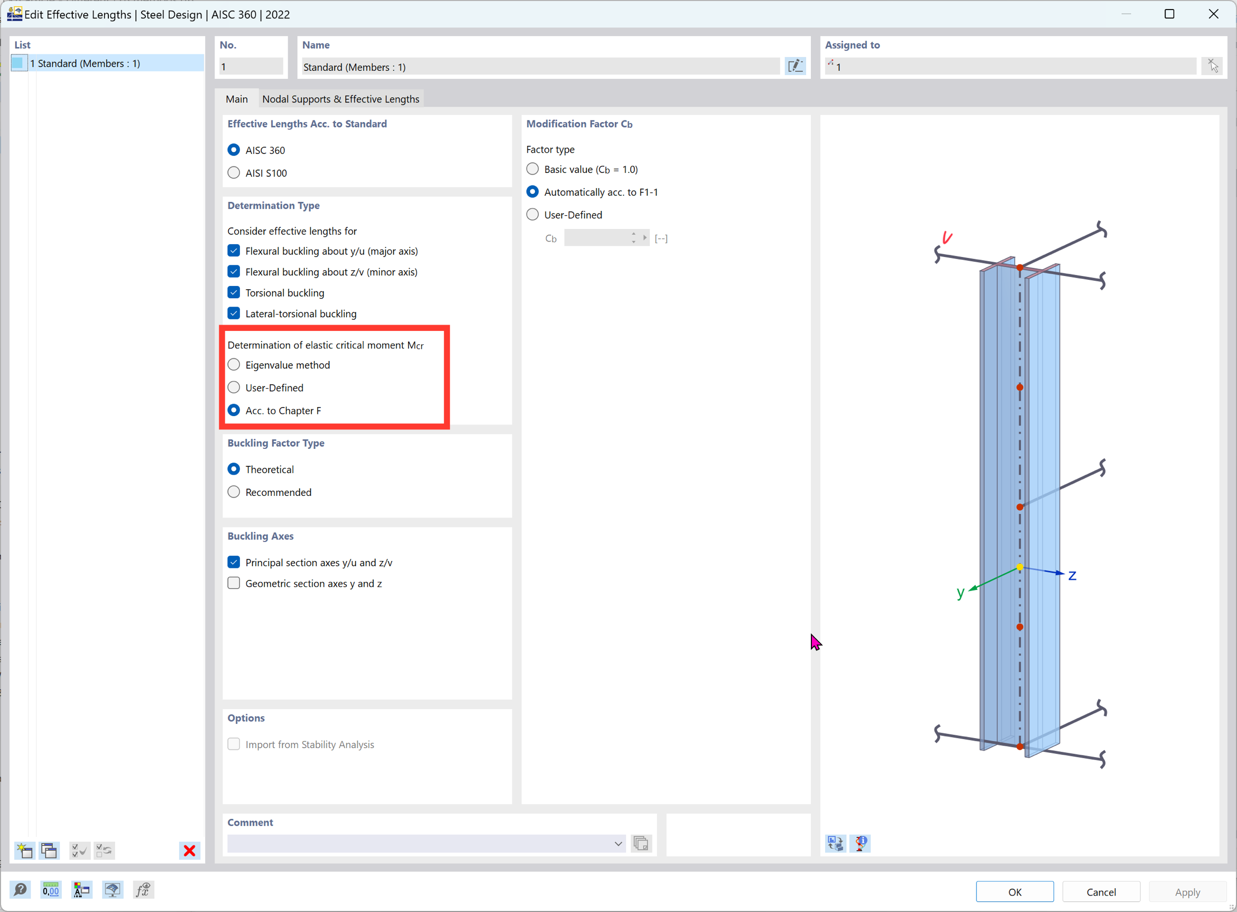
Task: Select Recommended buckling factor type
Action: (234, 491)
